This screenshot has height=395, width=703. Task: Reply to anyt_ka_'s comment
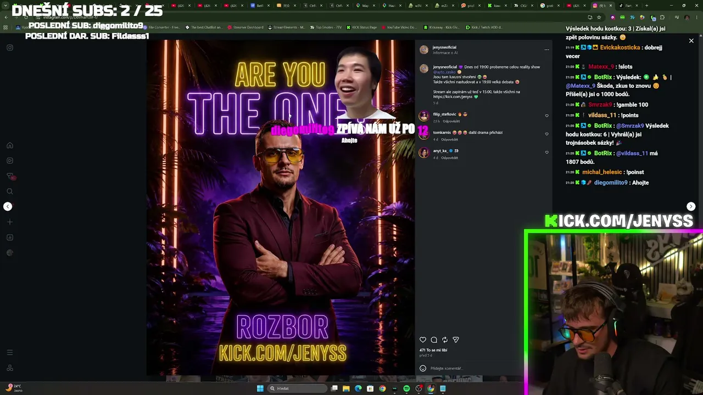pyautogui.click(x=449, y=158)
